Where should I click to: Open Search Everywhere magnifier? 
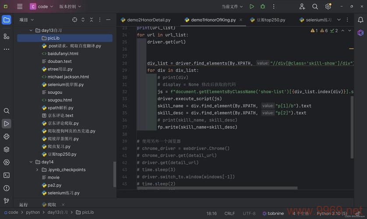(x=315, y=7)
